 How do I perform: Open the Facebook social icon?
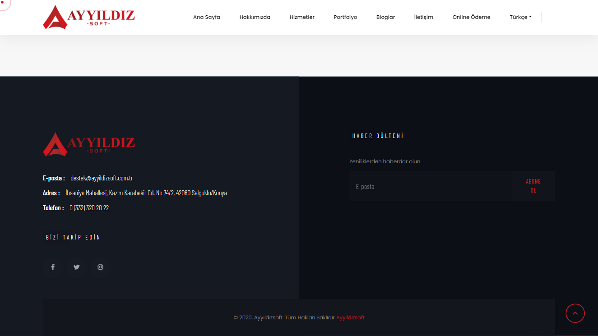pyautogui.click(x=53, y=267)
